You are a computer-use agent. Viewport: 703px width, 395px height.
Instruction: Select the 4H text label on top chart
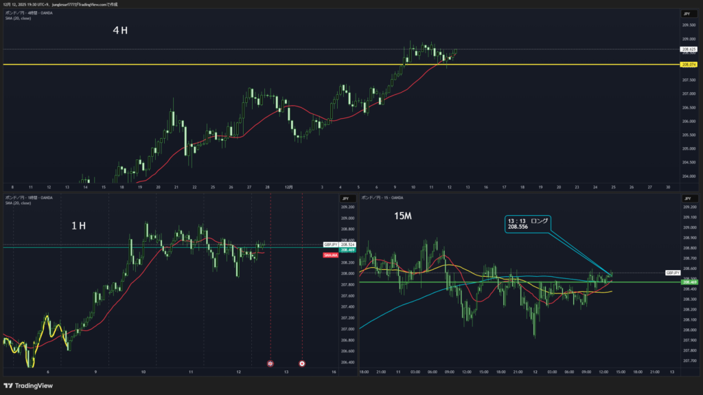[120, 31]
